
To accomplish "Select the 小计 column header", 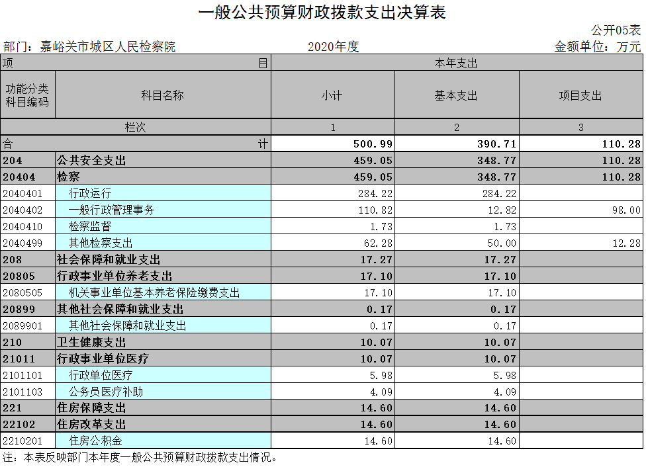I will [332, 95].
